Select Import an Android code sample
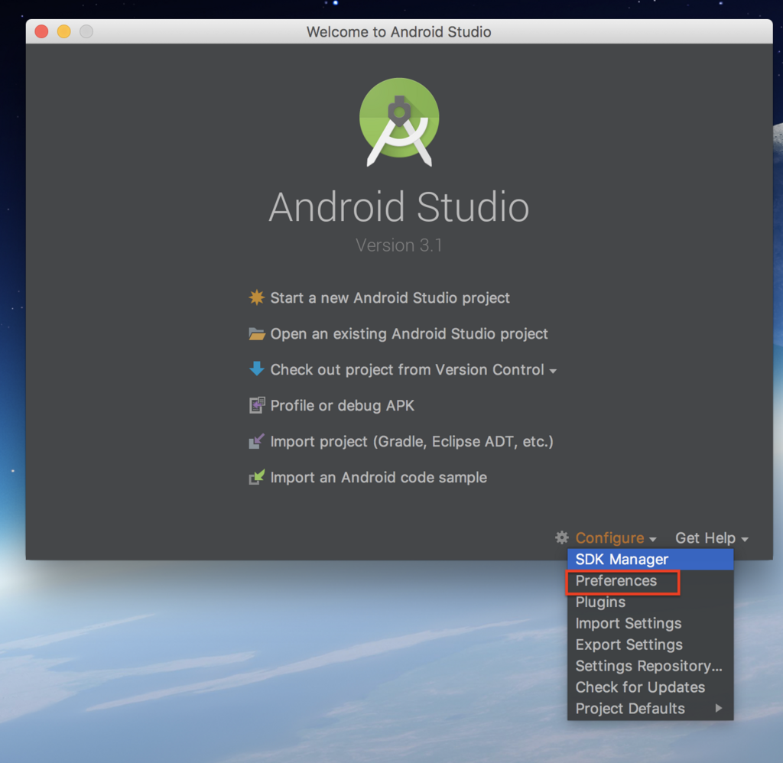Viewport: 783px width, 763px height. click(x=379, y=477)
